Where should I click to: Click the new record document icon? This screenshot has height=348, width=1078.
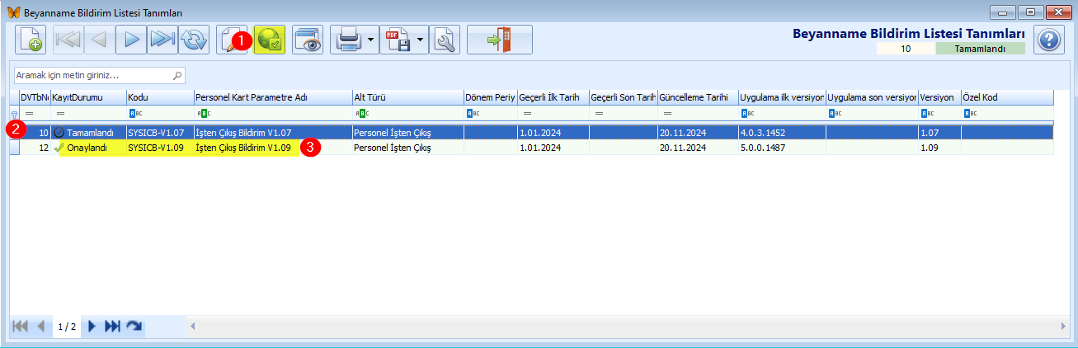(x=31, y=40)
